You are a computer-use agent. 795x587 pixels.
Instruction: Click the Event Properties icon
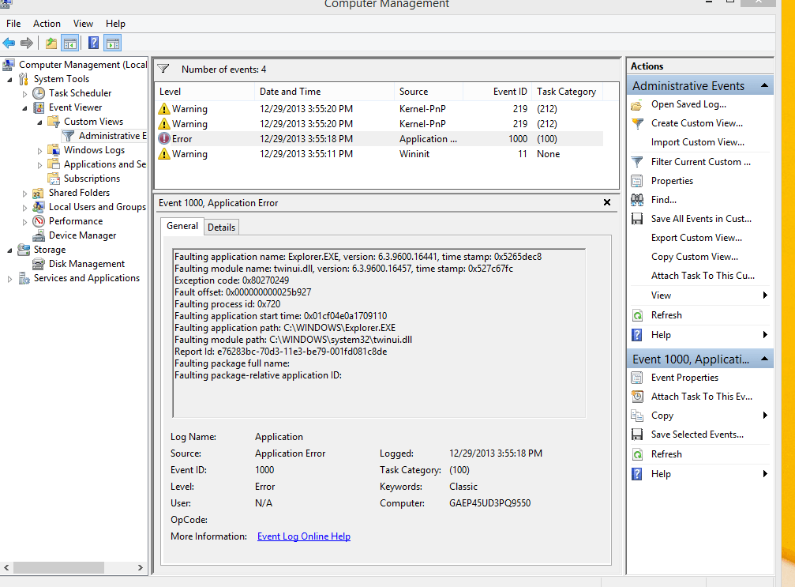(x=637, y=378)
